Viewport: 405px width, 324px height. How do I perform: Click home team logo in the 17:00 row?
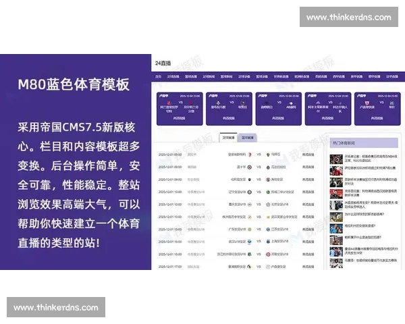(250, 267)
